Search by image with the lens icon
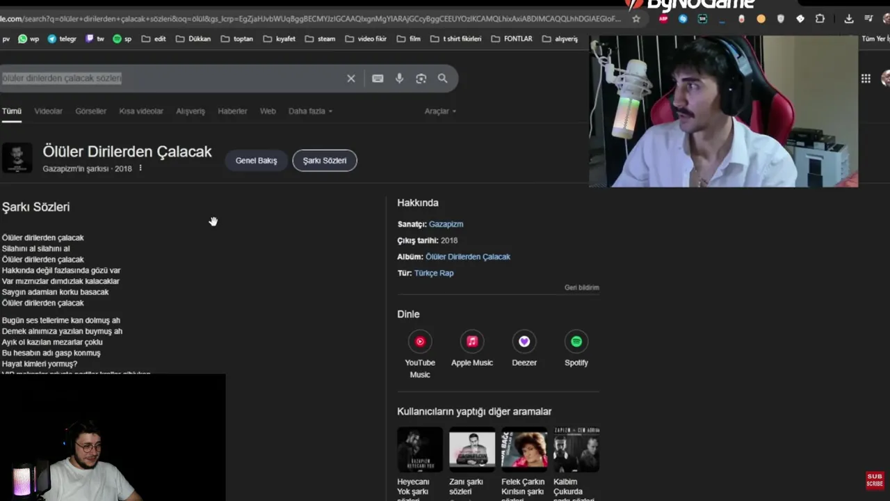The height and width of the screenshot is (501, 890). click(x=421, y=79)
